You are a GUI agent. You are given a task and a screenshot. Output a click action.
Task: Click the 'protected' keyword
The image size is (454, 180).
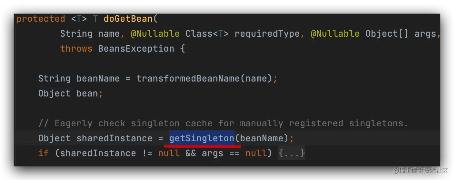pos(41,19)
